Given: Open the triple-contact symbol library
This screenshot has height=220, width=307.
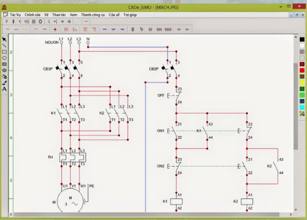Looking at the screenshot, I should point(27,21).
